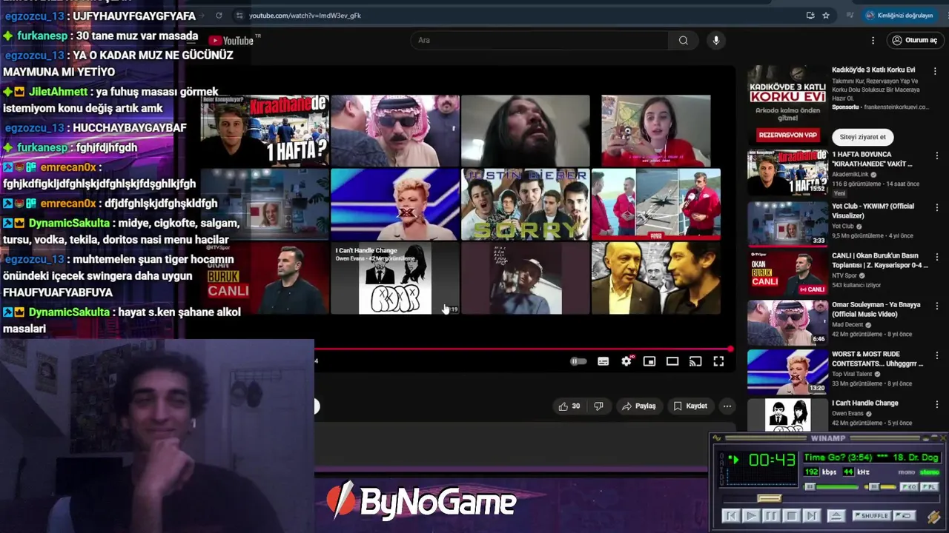
Task: Skip to previous track in Winamp
Action: click(x=731, y=516)
